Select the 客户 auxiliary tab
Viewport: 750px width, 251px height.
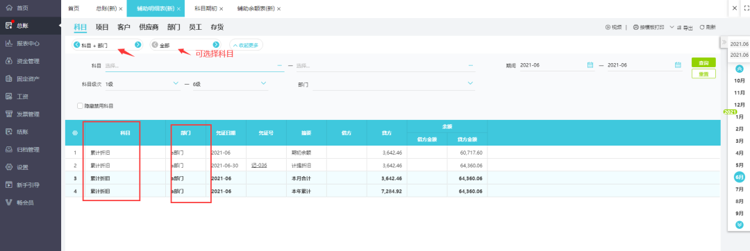[x=124, y=27]
